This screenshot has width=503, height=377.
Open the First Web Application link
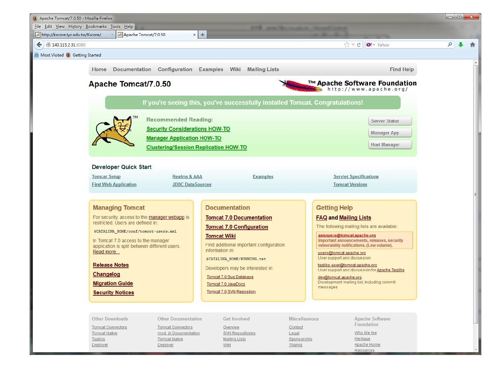(x=114, y=185)
